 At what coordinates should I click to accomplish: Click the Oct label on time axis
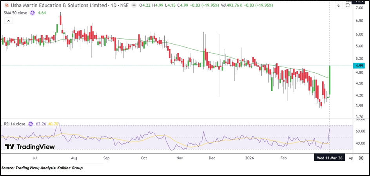click(144, 158)
